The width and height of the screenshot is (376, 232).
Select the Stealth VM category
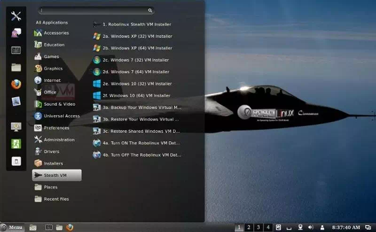click(57, 175)
